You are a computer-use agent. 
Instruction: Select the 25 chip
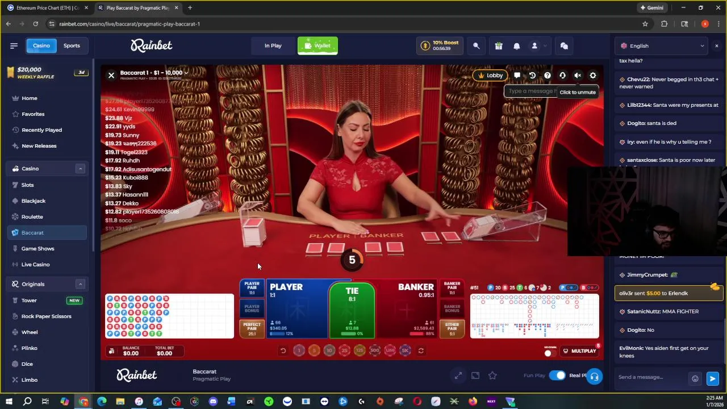[344, 350]
